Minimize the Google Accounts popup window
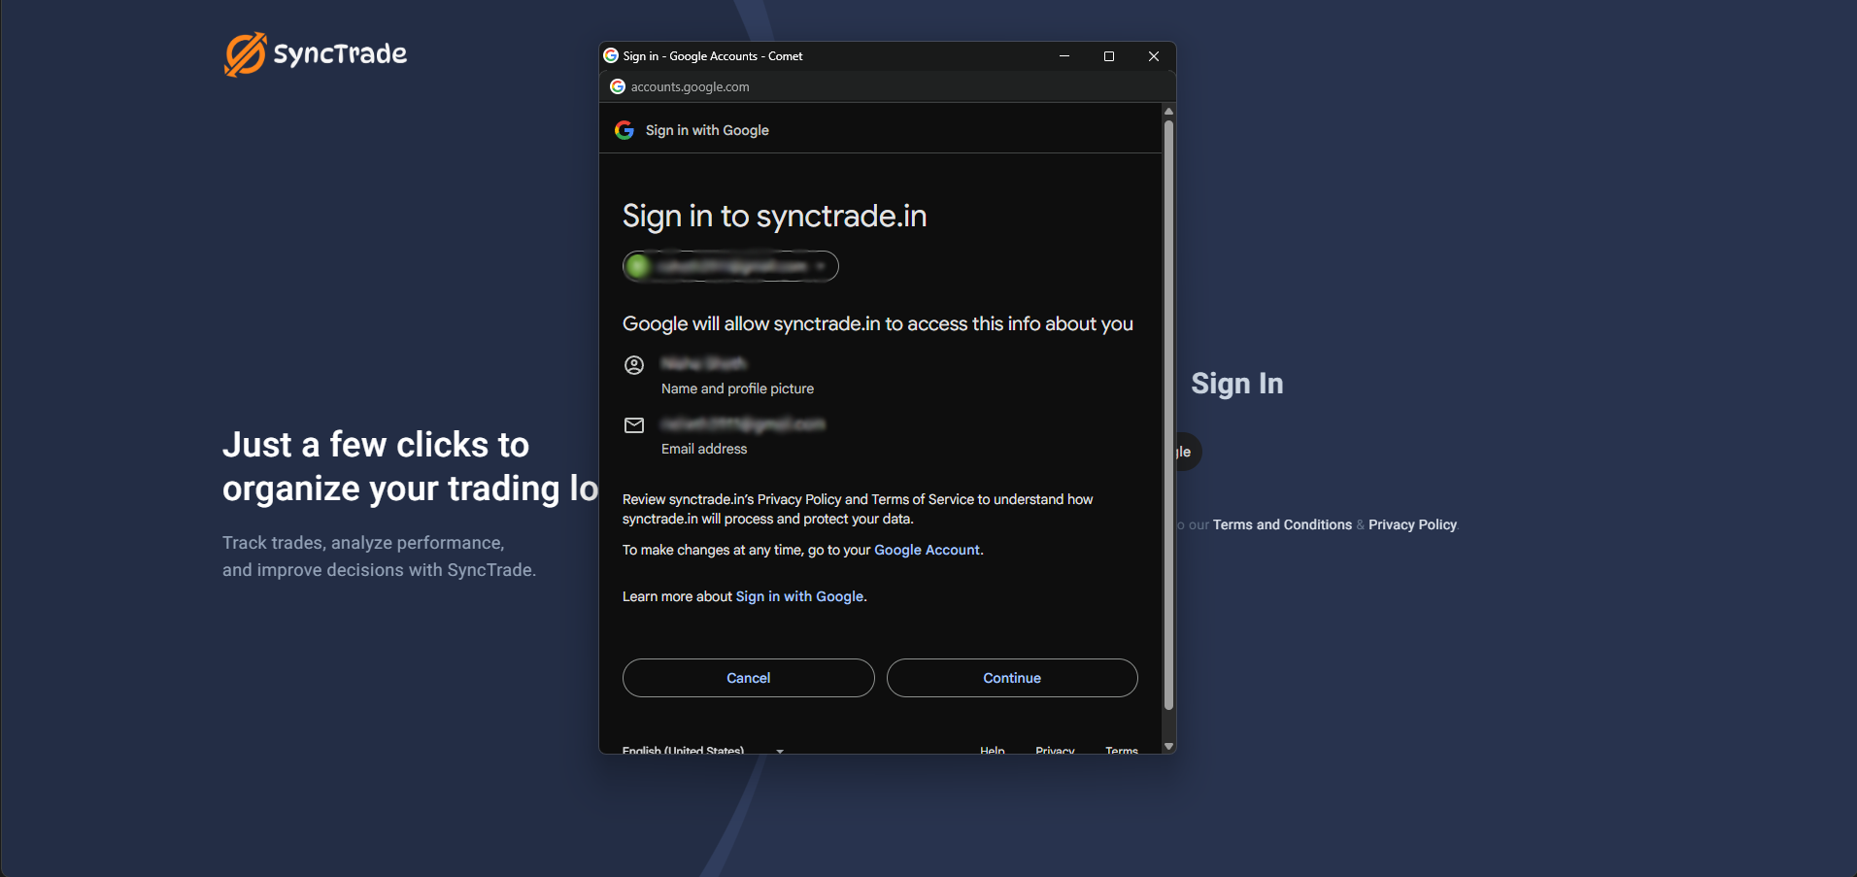 pyautogui.click(x=1064, y=56)
